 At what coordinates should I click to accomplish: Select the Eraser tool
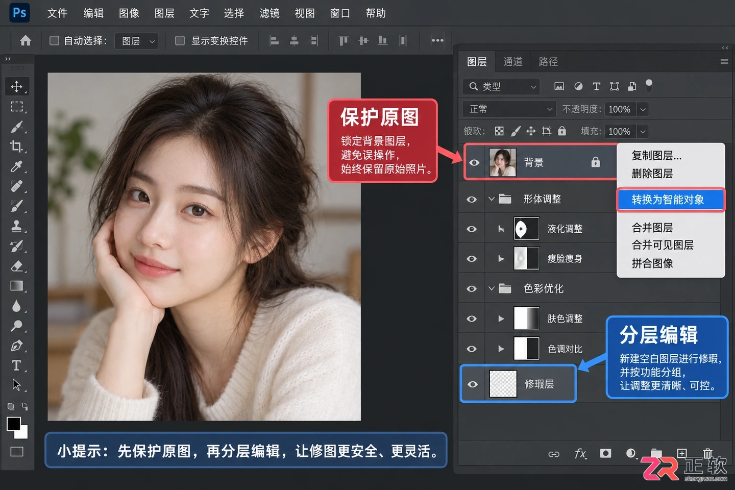point(17,266)
